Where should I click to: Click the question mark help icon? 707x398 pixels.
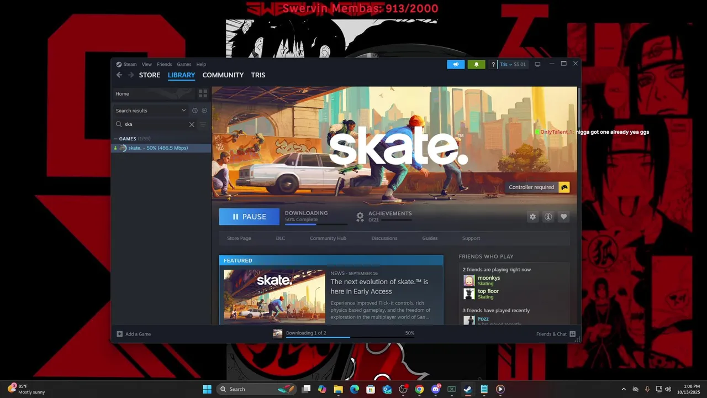click(x=493, y=65)
